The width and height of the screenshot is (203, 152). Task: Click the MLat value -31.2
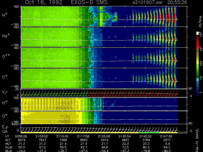[x=42, y=151]
